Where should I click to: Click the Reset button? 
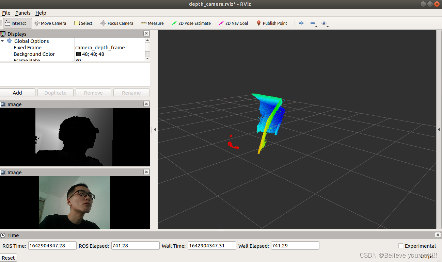(x=9, y=258)
